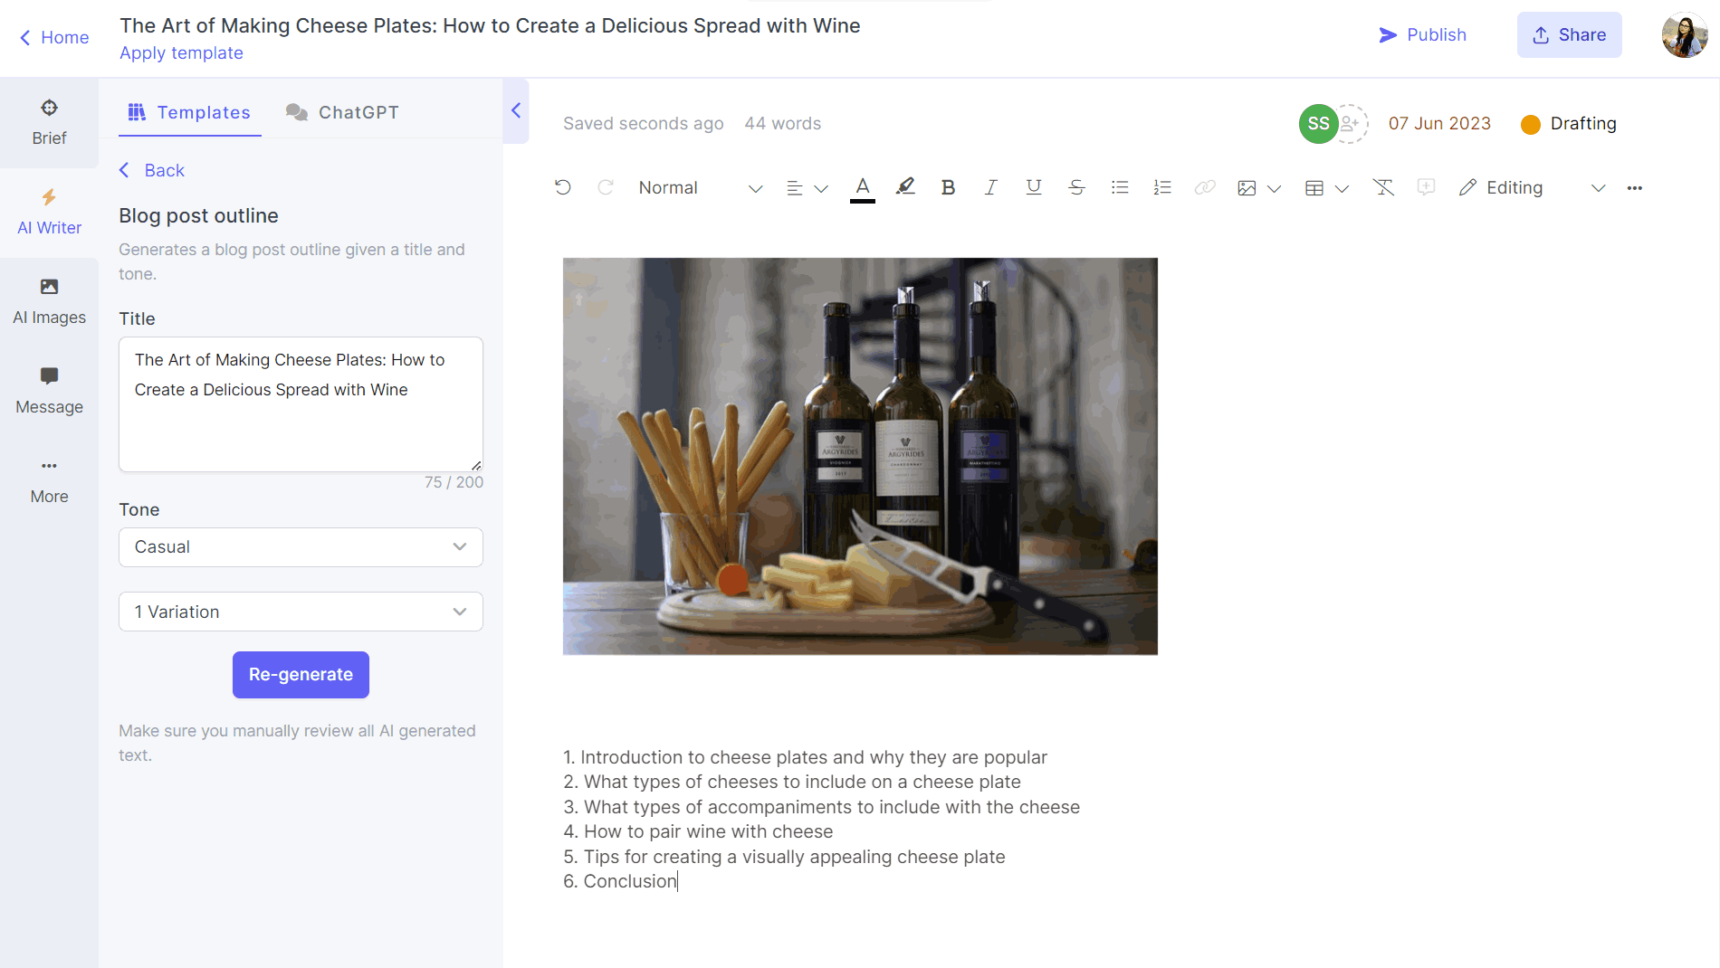Select the cheese and wine image

[860, 456]
